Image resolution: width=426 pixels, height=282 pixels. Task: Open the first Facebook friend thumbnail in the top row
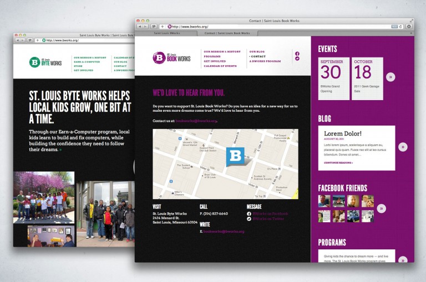pos(324,201)
